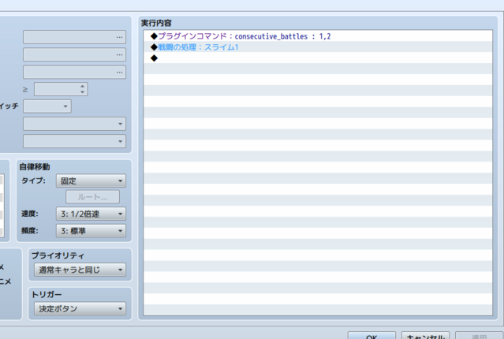Image resolution: width=504 pixels, height=339 pixels.
Task: Increase the ≥ value stepper up arrow
Action: click(83, 87)
